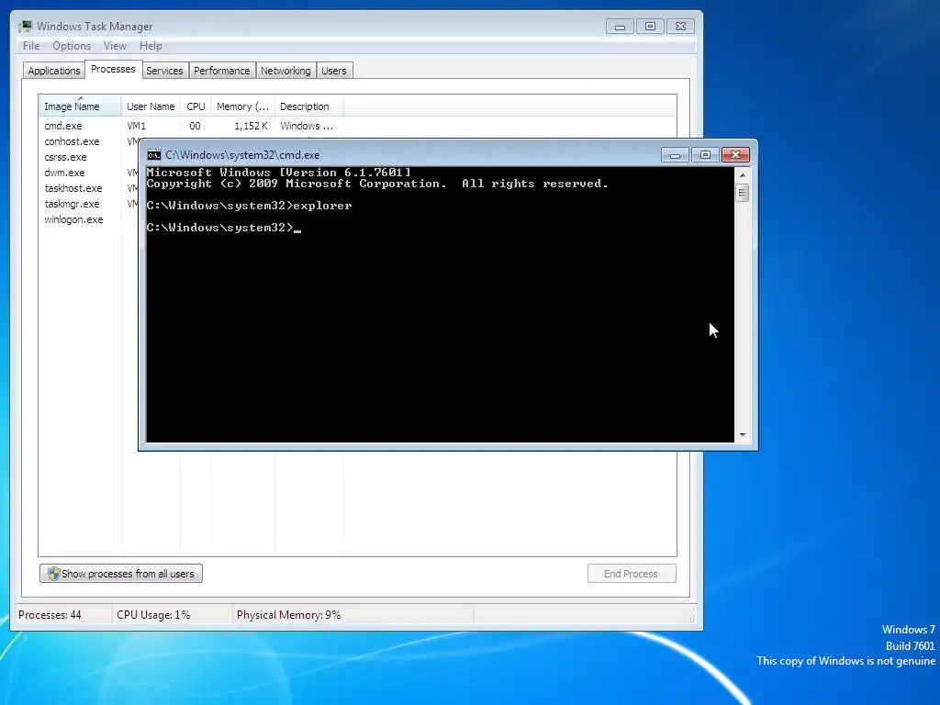Click the cmd.exe window title text
940x705 pixels.
(x=242, y=155)
